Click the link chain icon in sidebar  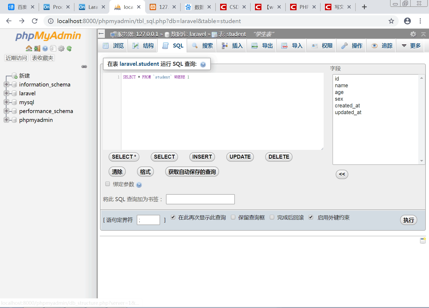pos(84,67)
